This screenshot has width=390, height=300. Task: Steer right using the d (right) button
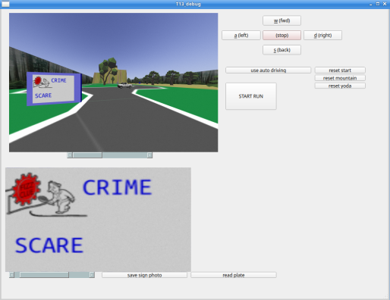click(x=322, y=36)
